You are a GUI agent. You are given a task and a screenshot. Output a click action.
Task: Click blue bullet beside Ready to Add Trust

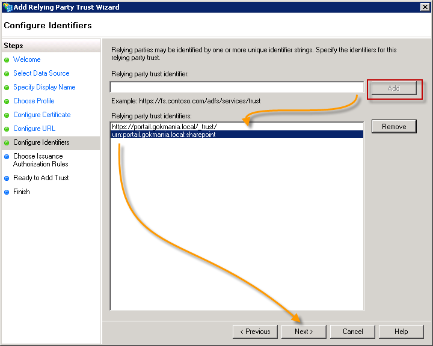pos(7,178)
